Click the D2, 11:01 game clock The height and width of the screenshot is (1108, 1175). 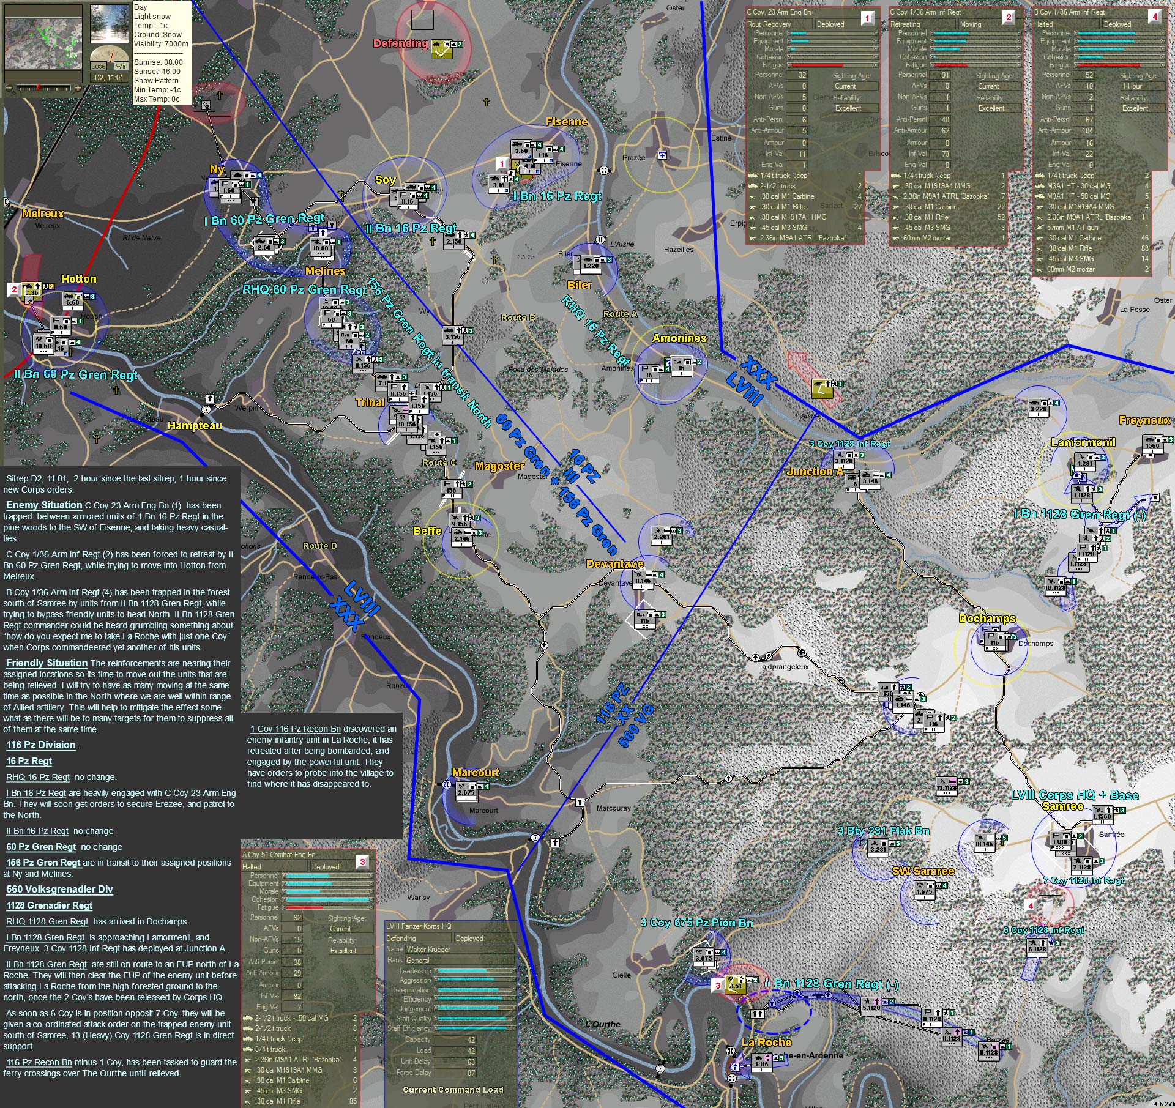pos(109,78)
